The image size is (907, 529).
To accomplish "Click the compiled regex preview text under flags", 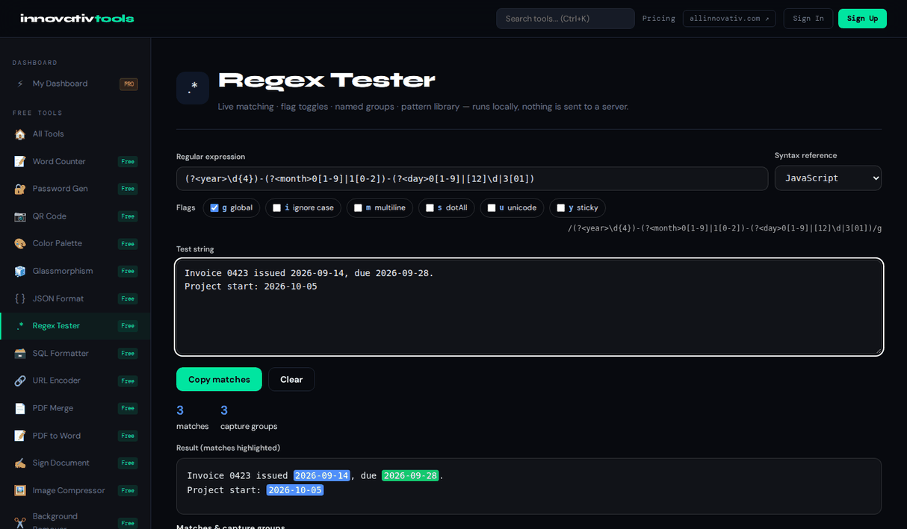I will (725, 228).
